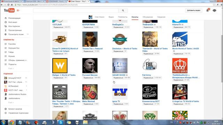
Task: Open the guide menu icon beside the logo
Action: (18, 10)
